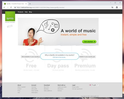
Task: Open the Share Spotify footer link
Action: [35, 91]
